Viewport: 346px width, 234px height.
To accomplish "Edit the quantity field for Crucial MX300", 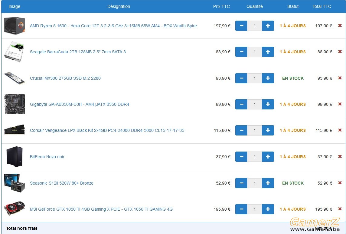I will [x=255, y=78].
